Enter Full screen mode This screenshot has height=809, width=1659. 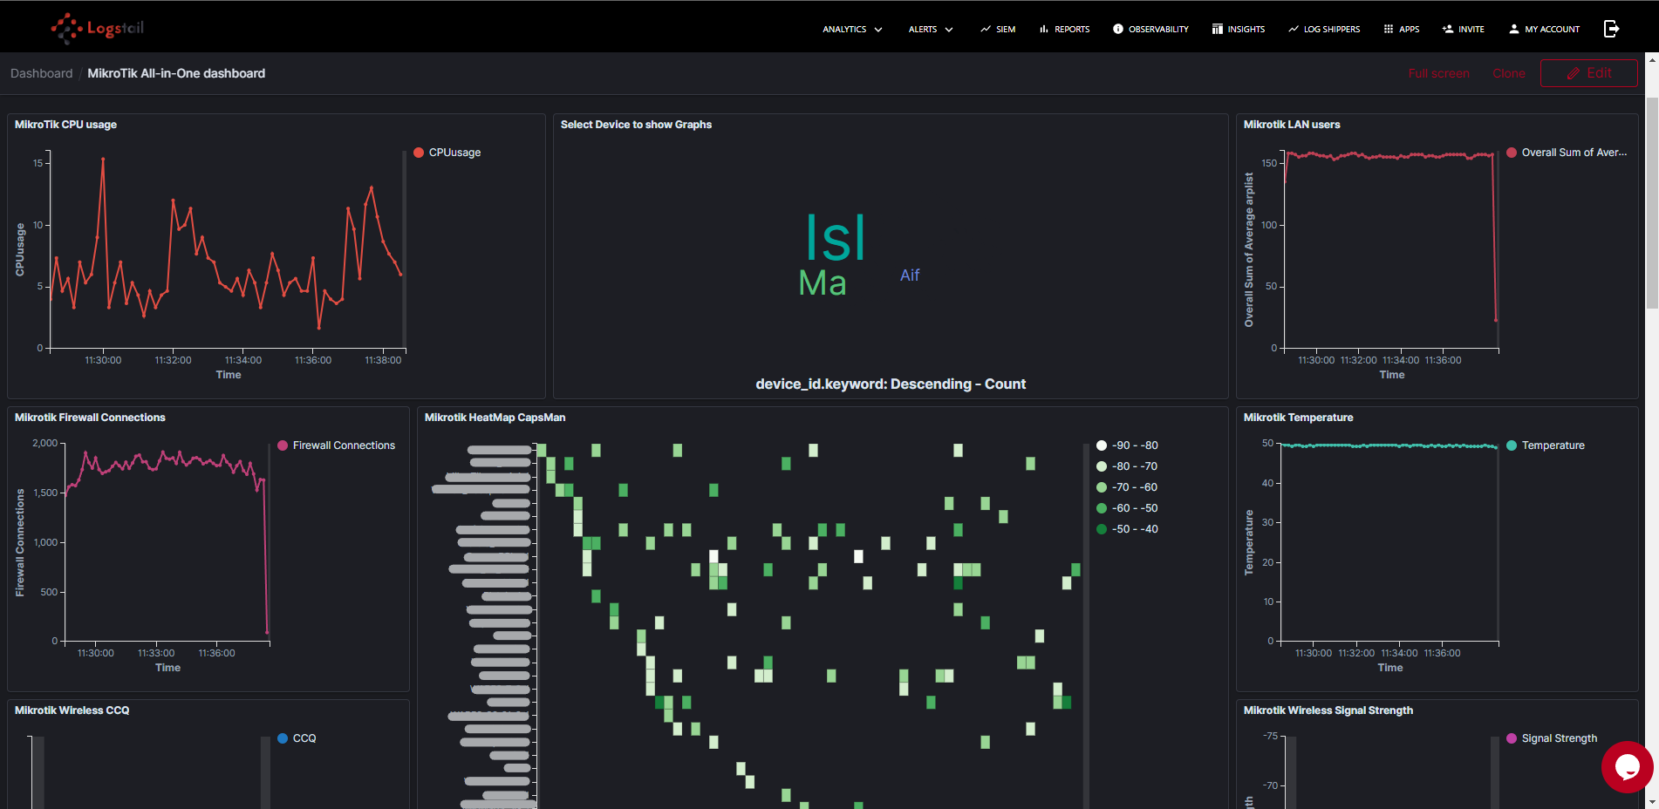coord(1438,73)
